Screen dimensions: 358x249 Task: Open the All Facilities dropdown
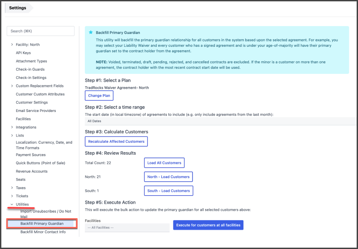click(127, 228)
